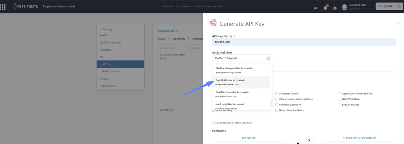This screenshot has width=404, height=144.
Task: Sort by the Key Name column
Action: pos(167,48)
